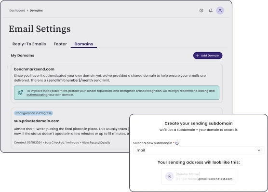Click the benchmarksend.com domain name
This screenshot has height=192, width=268.
[34, 69]
